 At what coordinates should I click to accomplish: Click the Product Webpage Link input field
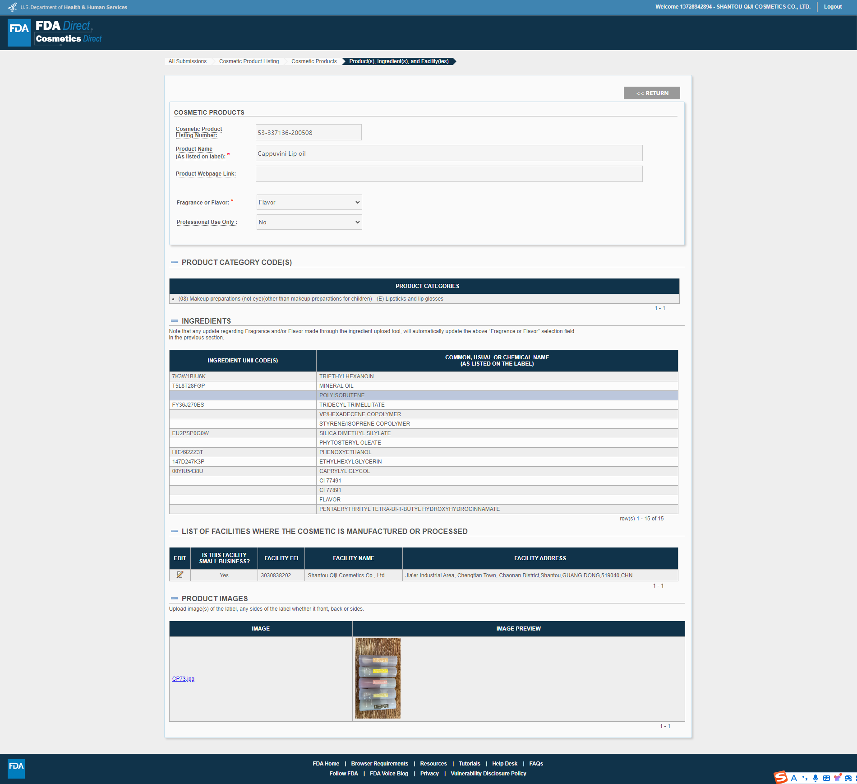449,174
